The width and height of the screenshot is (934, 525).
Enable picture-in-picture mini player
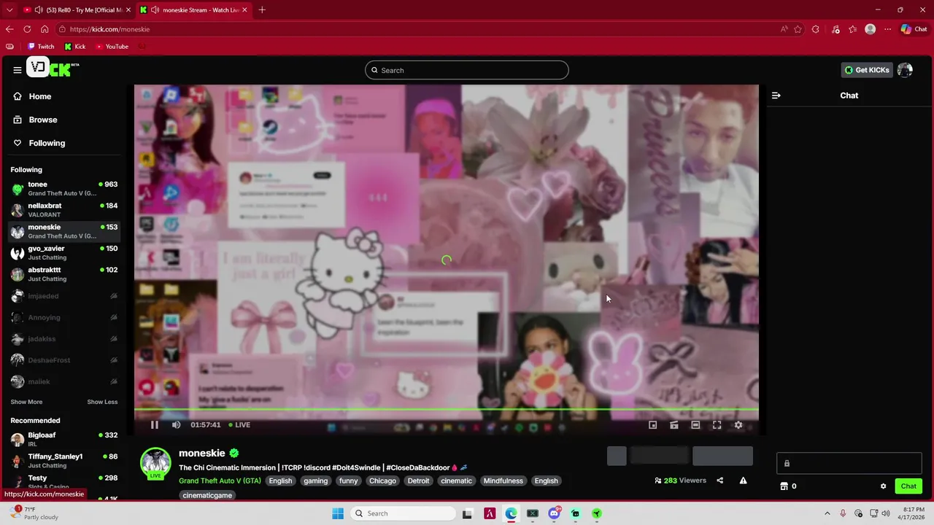653,424
